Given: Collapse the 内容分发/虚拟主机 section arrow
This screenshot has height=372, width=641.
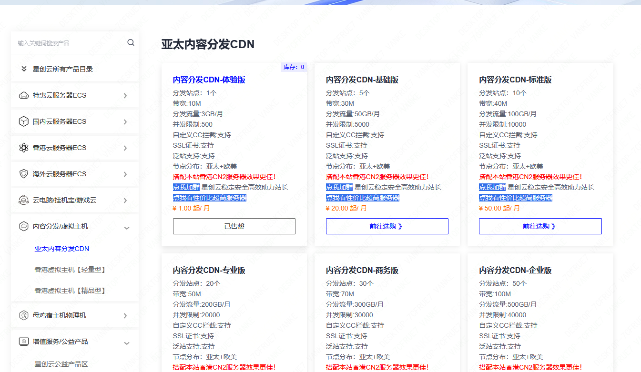Looking at the screenshot, I should [x=126, y=228].
